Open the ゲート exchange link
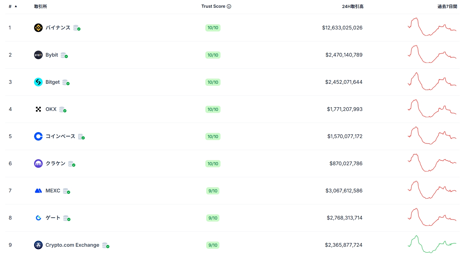This screenshot has height=257, width=474. click(x=53, y=218)
